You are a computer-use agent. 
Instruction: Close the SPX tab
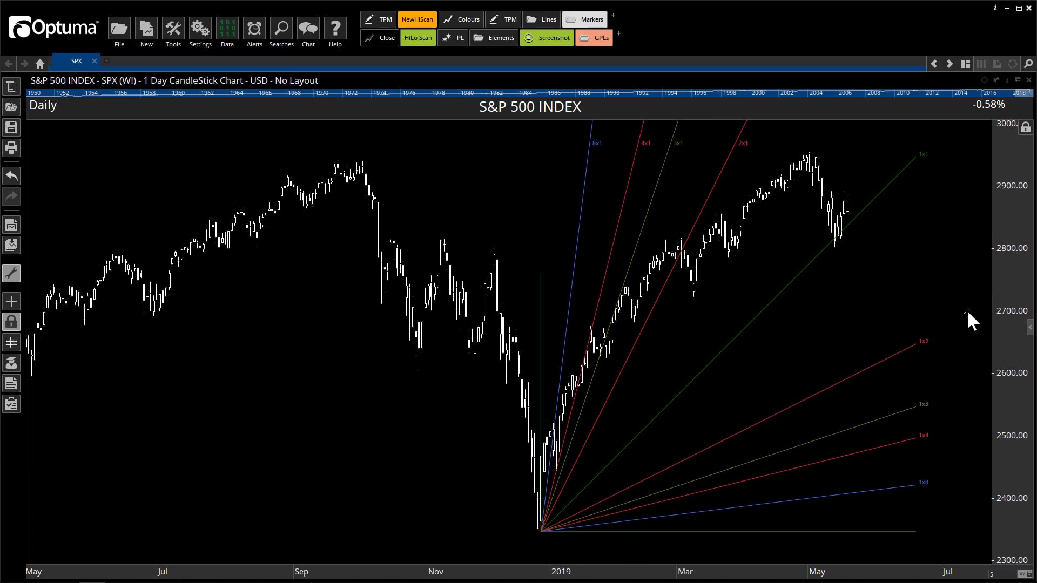tap(95, 61)
